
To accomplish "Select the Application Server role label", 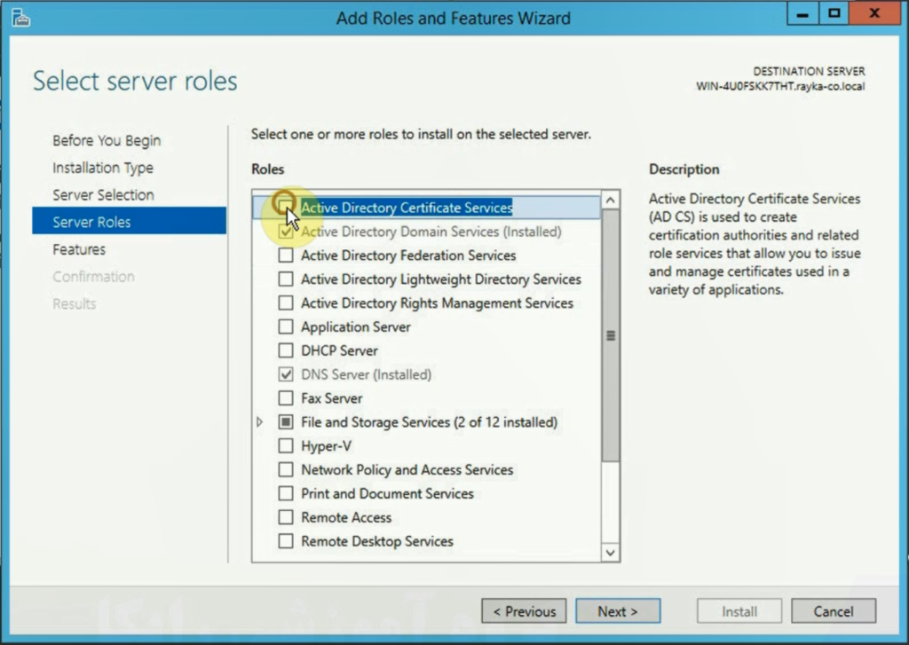I will pyautogui.click(x=356, y=326).
